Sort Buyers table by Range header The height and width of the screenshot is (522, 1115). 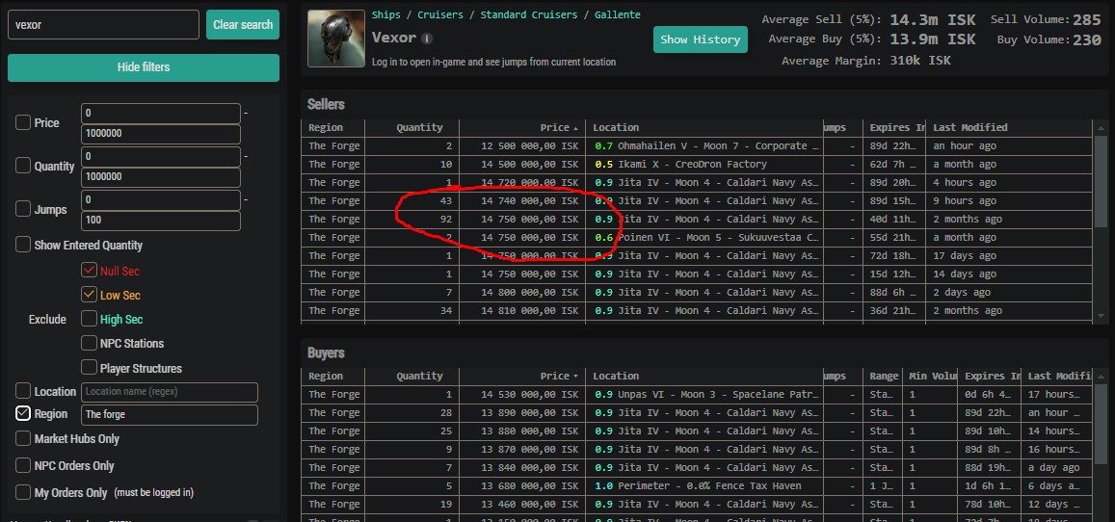tap(884, 377)
